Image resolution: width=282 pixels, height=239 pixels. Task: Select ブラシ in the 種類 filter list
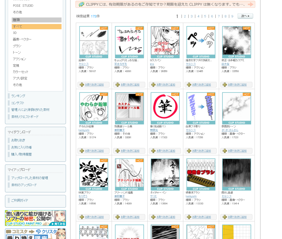point(17,46)
